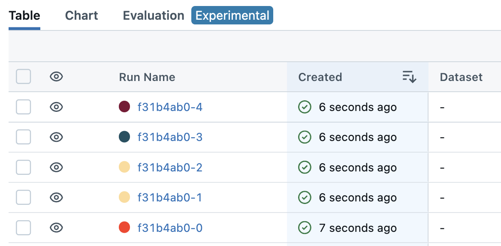The width and height of the screenshot is (501, 246).
Task: Tick the select-all checkbox in the header
Action: tap(23, 77)
